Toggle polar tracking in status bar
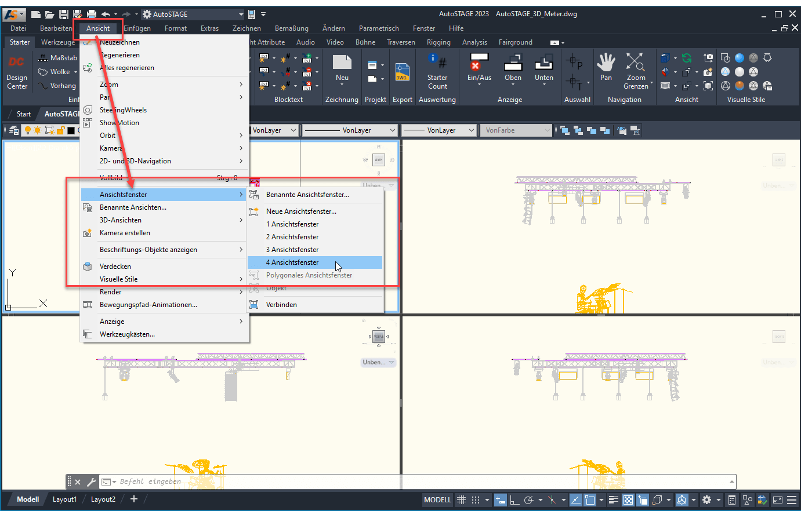This screenshot has width=801, height=511. click(x=528, y=499)
